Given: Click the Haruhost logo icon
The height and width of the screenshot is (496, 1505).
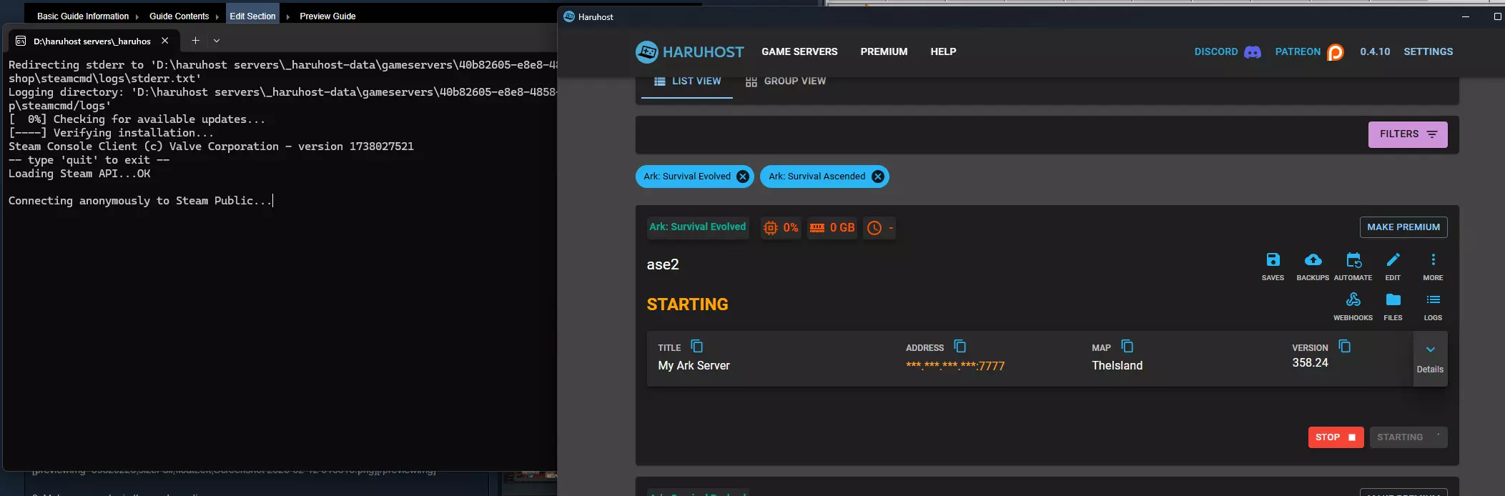Looking at the screenshot, I should pos(647,51).
